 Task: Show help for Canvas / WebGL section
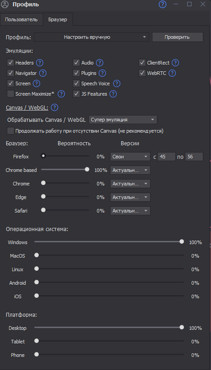[55, 108]
